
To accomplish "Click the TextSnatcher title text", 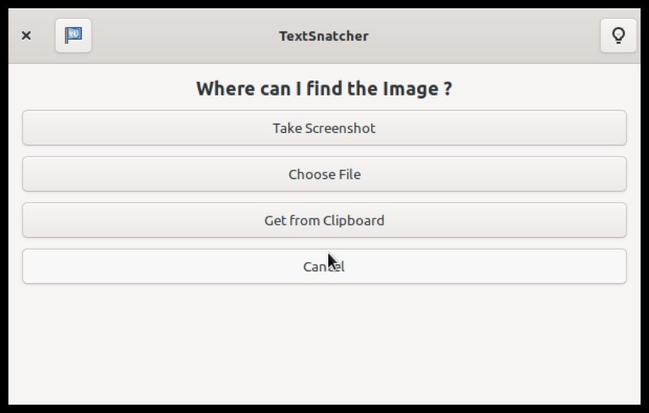I will [x=323, y=36].
